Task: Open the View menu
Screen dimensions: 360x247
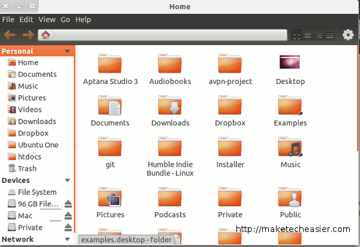Action: [x=47, y=20]
